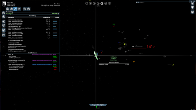This screenshot has width=196, height=110.
Task: Select the station icon near the right map edge
Action: pyautogui.click(x=165, y=57)
